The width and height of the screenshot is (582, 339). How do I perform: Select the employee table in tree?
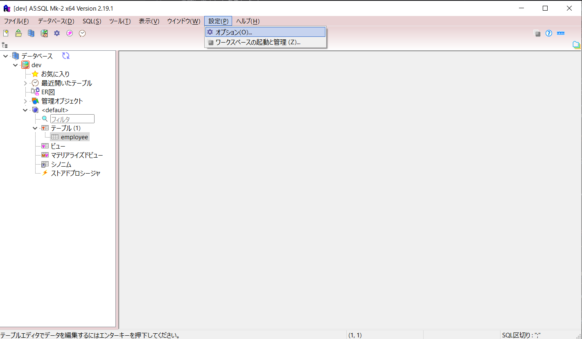pyautogui.click(x=74, y=137)
